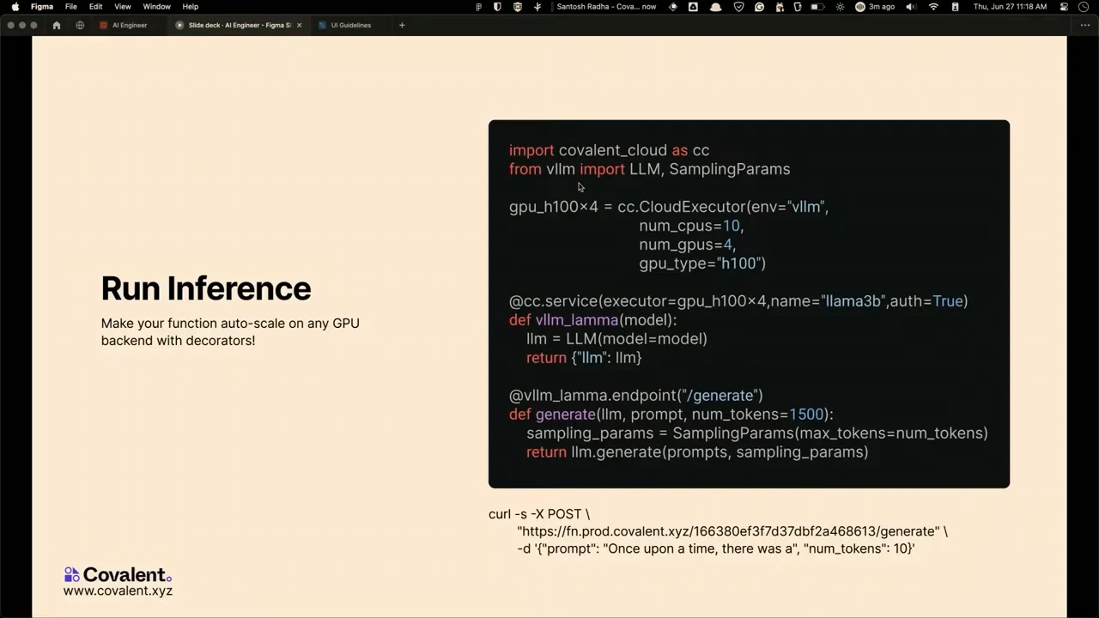The width and height of the screenshot is (1099, 618).
Task: Click the 'def vllm_lamma(model):' line
Action: click(x=593, y=320)
